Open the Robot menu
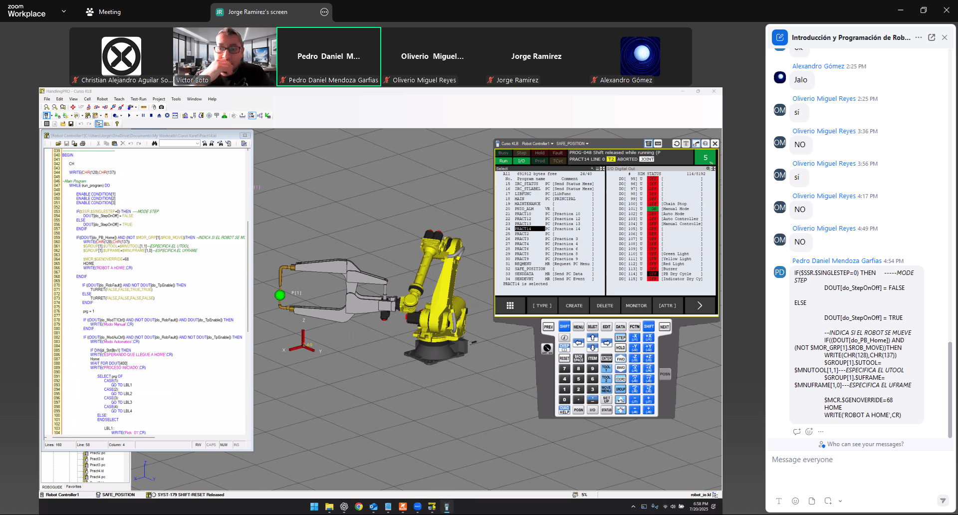Viewport: 958px width, 515px height. click(x=102, y=99)
